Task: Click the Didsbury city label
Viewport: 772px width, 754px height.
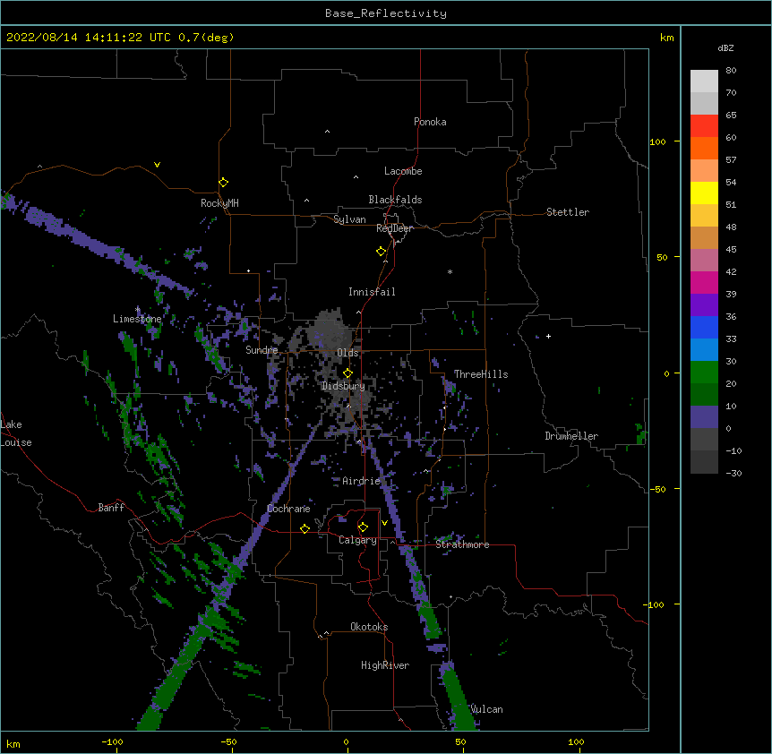Action: [343, 386]
